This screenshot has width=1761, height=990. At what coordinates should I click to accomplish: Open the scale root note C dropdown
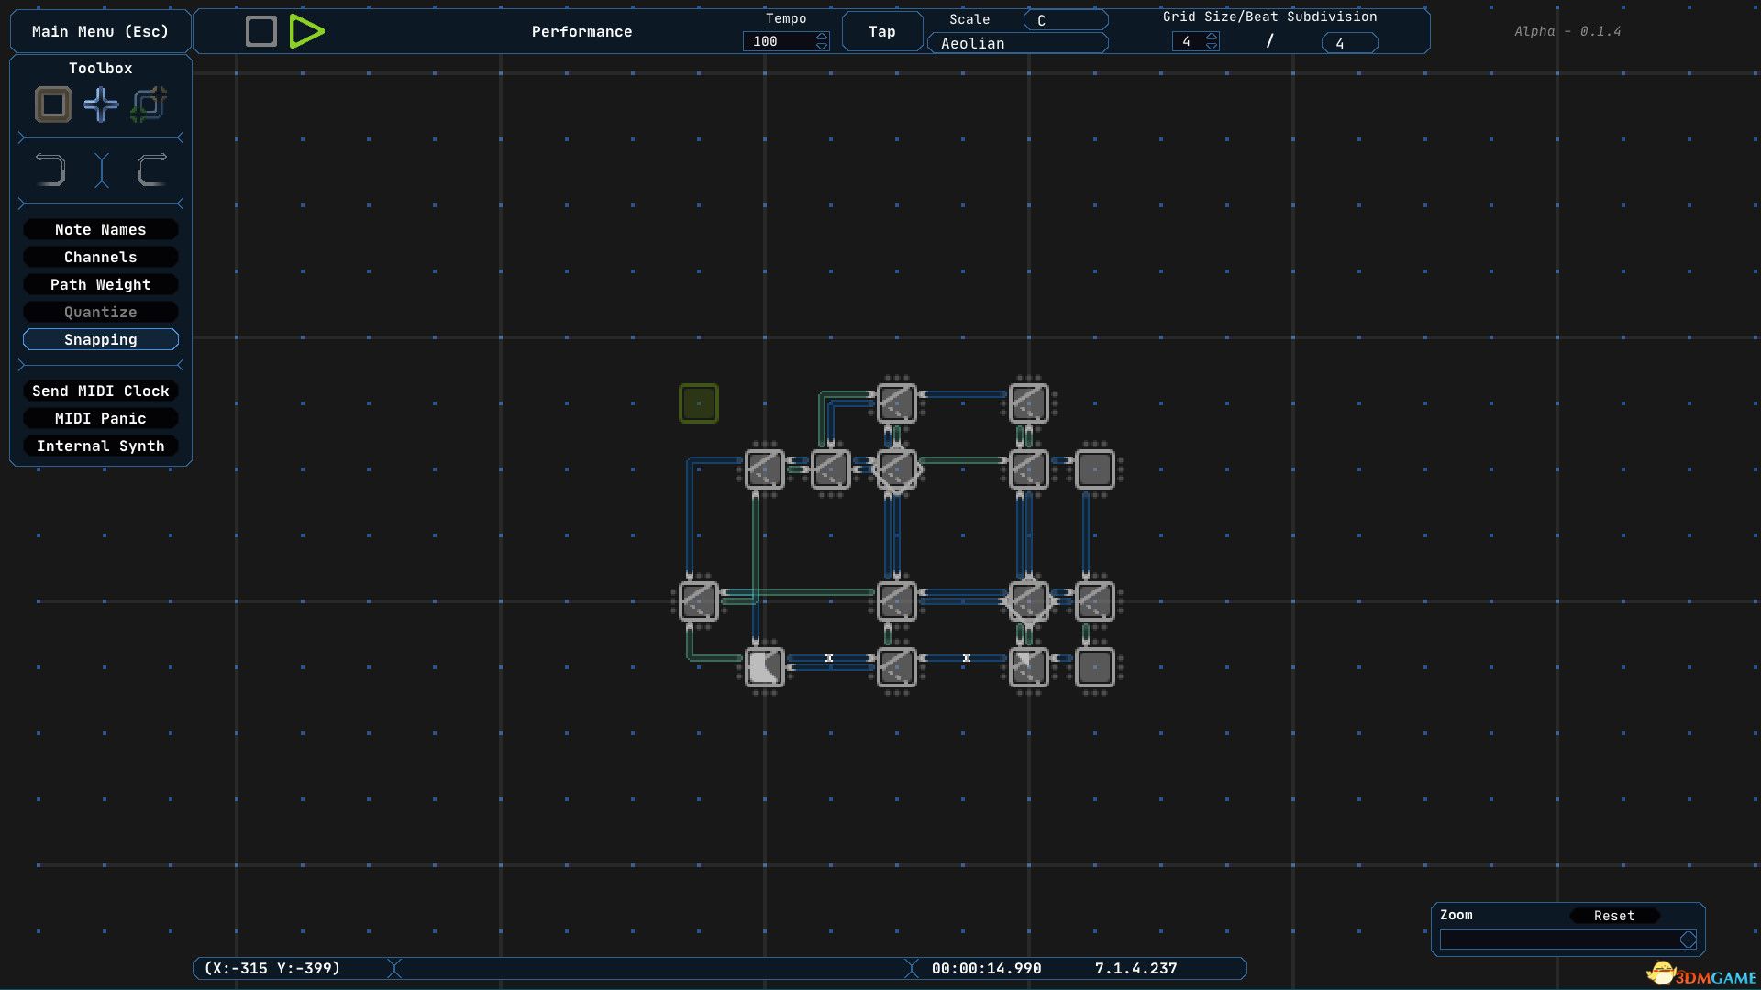1065,20
